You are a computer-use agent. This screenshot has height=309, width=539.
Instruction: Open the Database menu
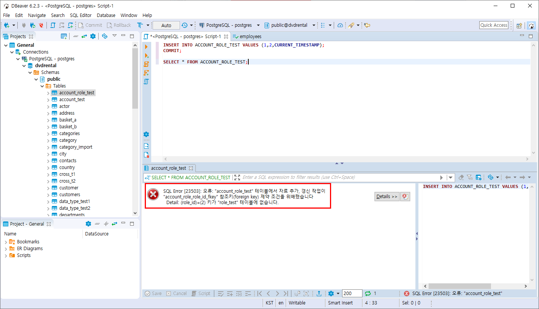(x=106, y=15)
